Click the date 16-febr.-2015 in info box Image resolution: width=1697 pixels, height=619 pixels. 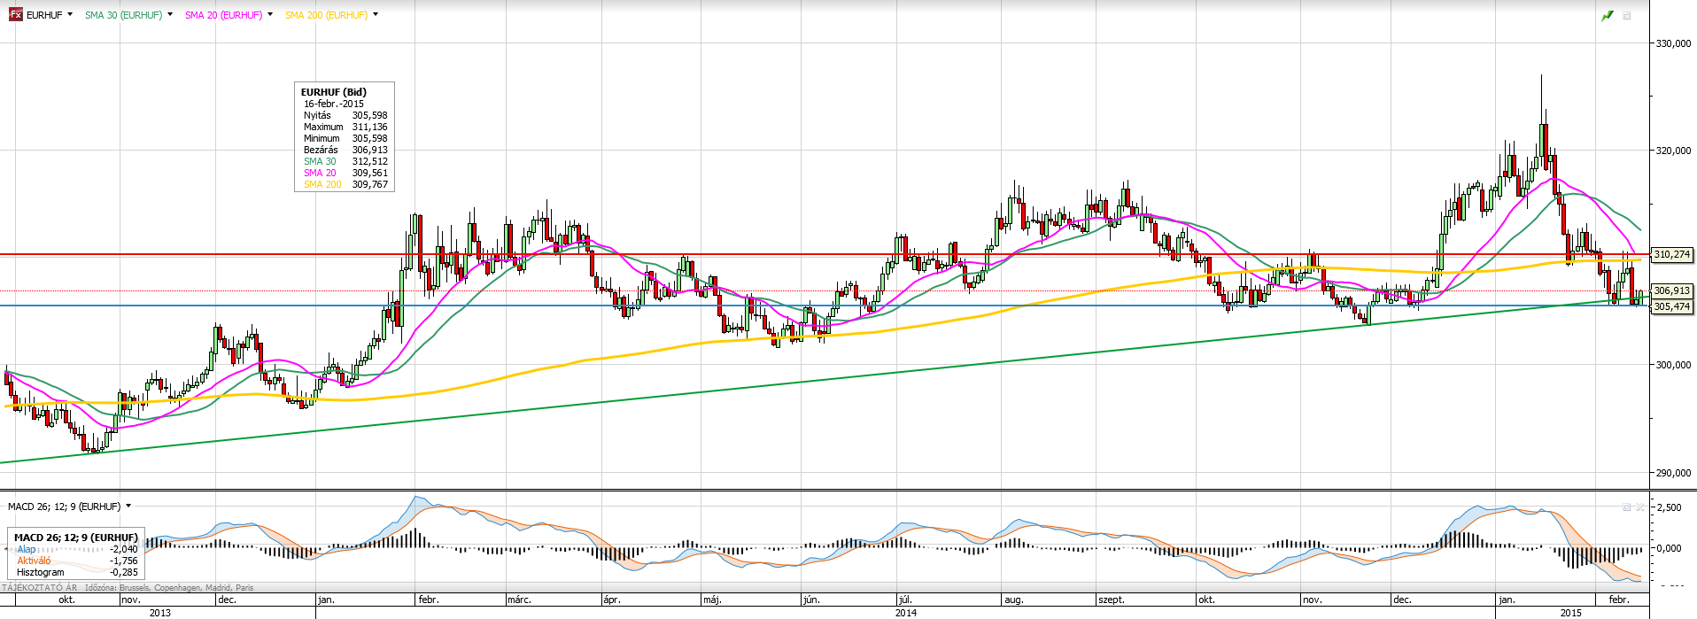pos(334,104)
